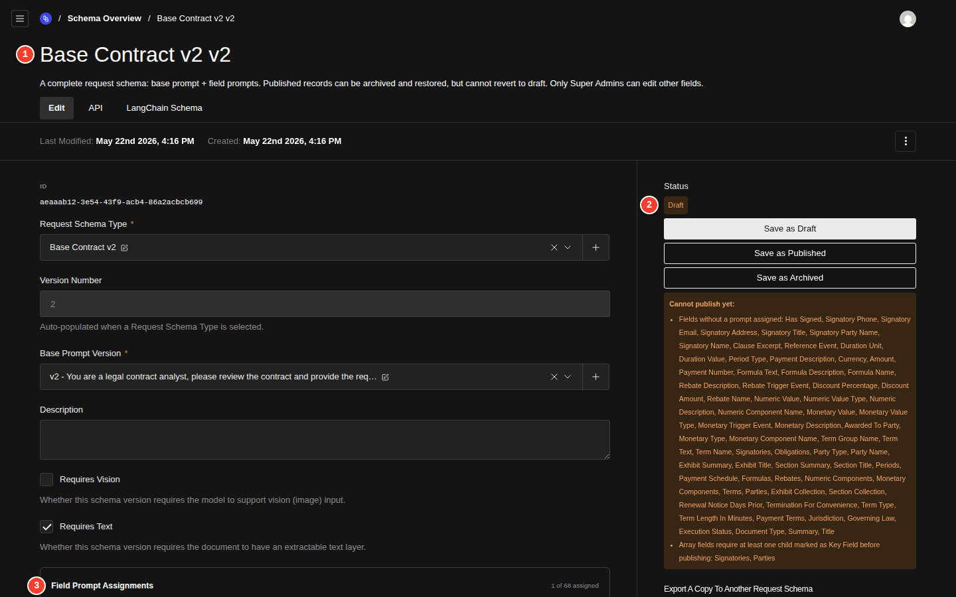Select the schema ID text aeaaab12-3e54…

tap(121, 202)
